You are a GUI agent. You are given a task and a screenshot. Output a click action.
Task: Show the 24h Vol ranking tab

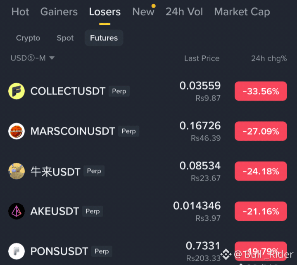(184, 12)
